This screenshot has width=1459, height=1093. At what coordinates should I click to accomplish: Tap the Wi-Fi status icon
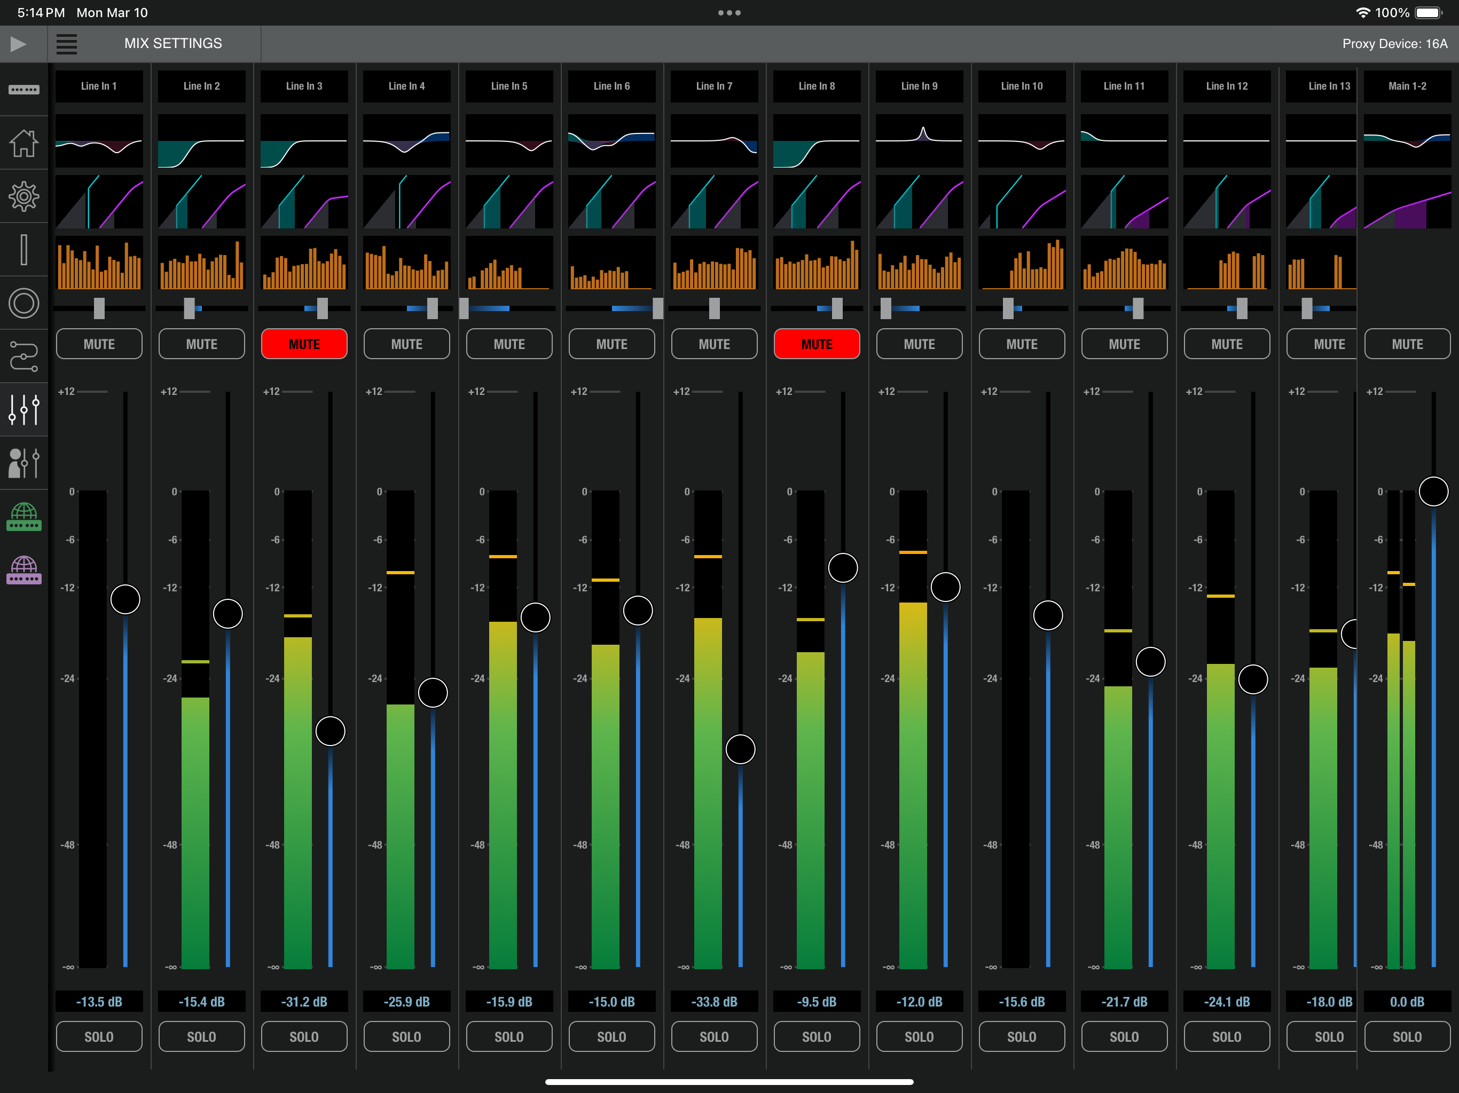coord(1363,12)
